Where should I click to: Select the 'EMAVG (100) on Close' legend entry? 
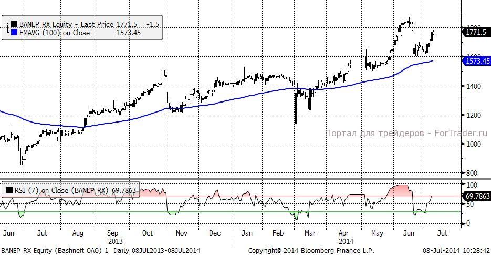(55, 33)
